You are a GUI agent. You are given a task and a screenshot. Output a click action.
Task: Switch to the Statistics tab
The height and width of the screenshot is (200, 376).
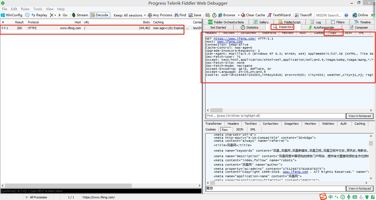tap(250, 27)
